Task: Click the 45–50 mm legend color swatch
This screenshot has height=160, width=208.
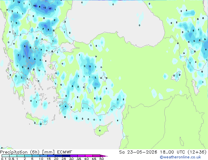Action: point(96,156)
